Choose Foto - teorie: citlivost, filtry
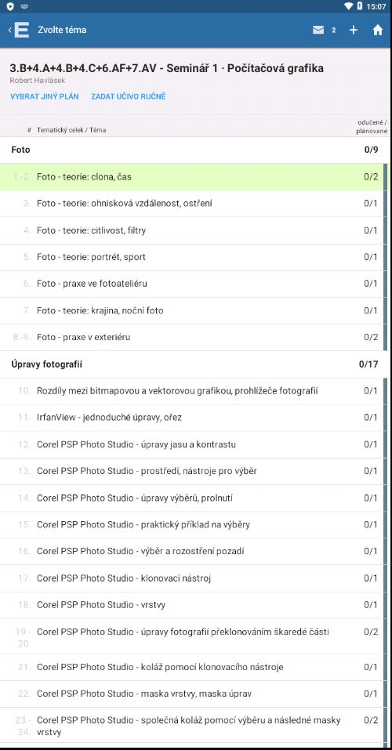The image size is (392, 750). 194,230
